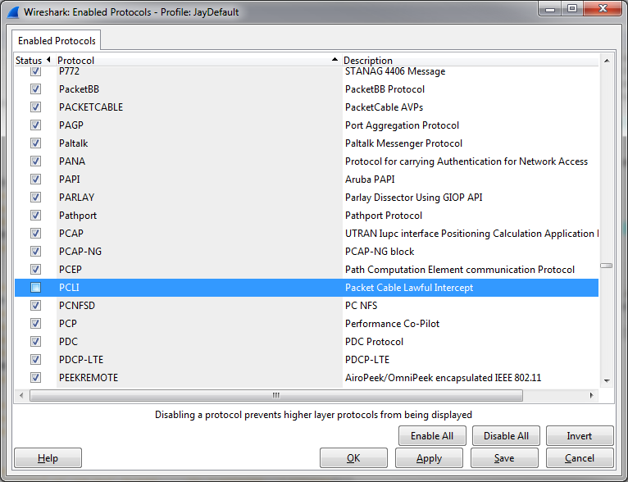The width and height of the screenshot is (628, 482).
Task: Maximize the Enabled Protocols window
Action: pos(572,8)
